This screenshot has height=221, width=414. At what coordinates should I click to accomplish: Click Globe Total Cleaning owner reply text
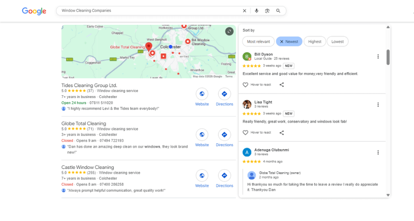pyautogui.click(x=312, y=187)
